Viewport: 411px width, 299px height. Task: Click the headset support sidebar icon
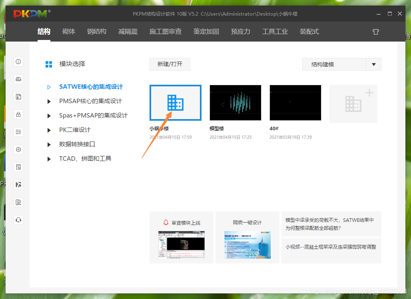18,220
